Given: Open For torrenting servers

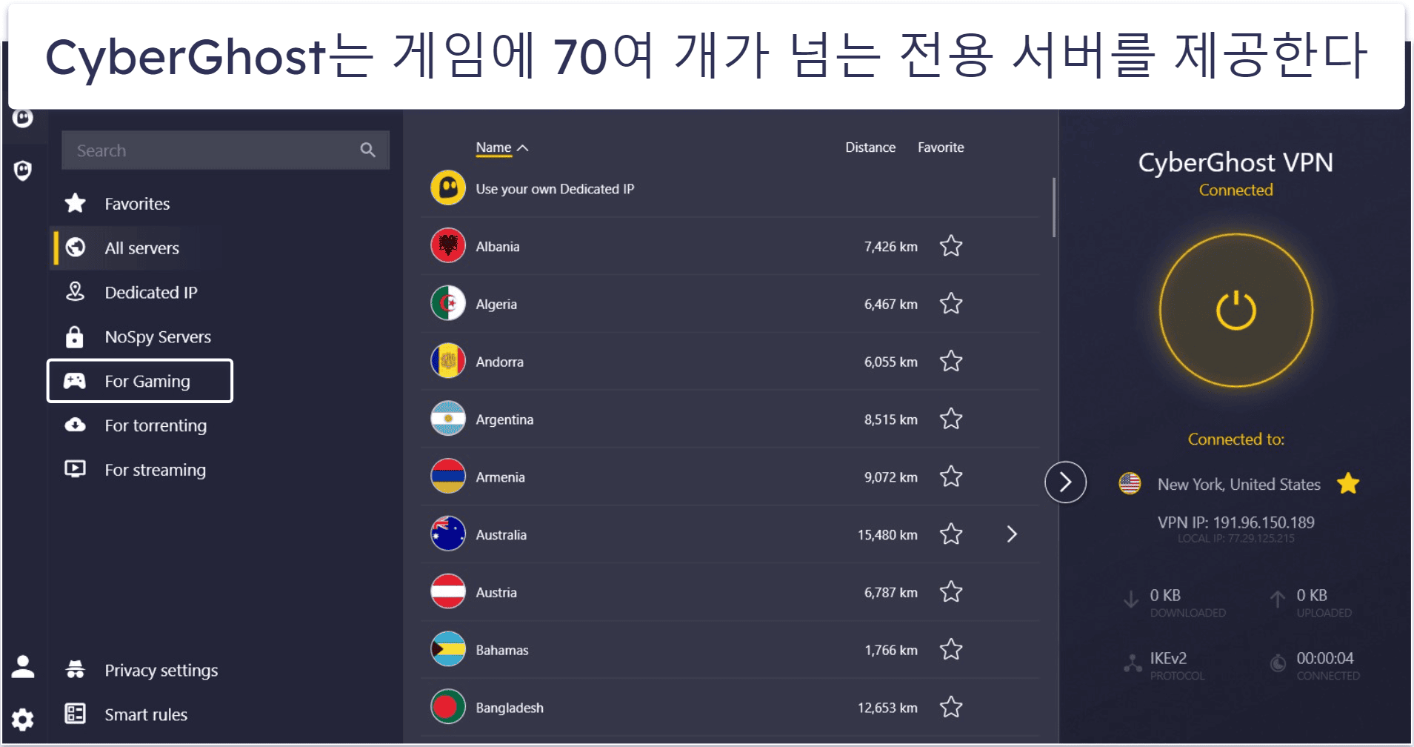Looking at the screenshot, I should (x=156, y=425).
